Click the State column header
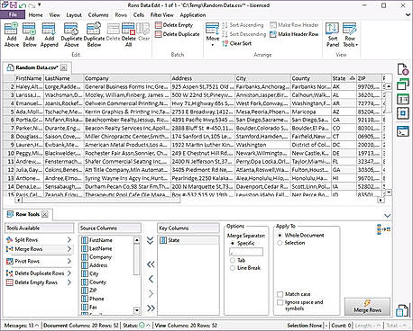This screenshot has height=331, width=413. click(x=344, y=78)
